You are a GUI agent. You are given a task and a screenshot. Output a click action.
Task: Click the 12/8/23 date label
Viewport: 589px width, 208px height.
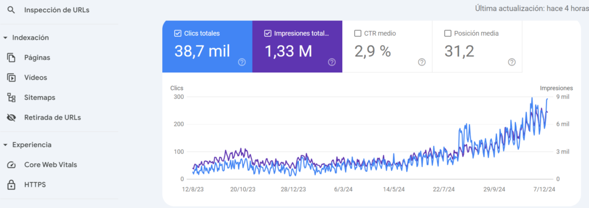[x=193, y=190]
